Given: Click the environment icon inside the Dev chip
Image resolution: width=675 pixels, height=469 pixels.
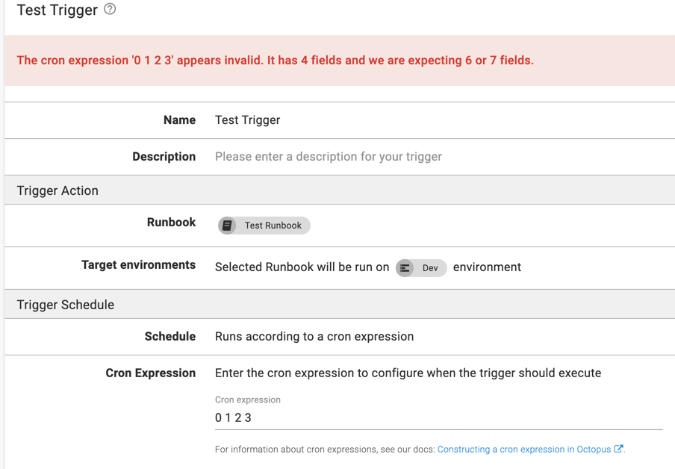Looking at the screenshot, I should (x=404, y=266).
